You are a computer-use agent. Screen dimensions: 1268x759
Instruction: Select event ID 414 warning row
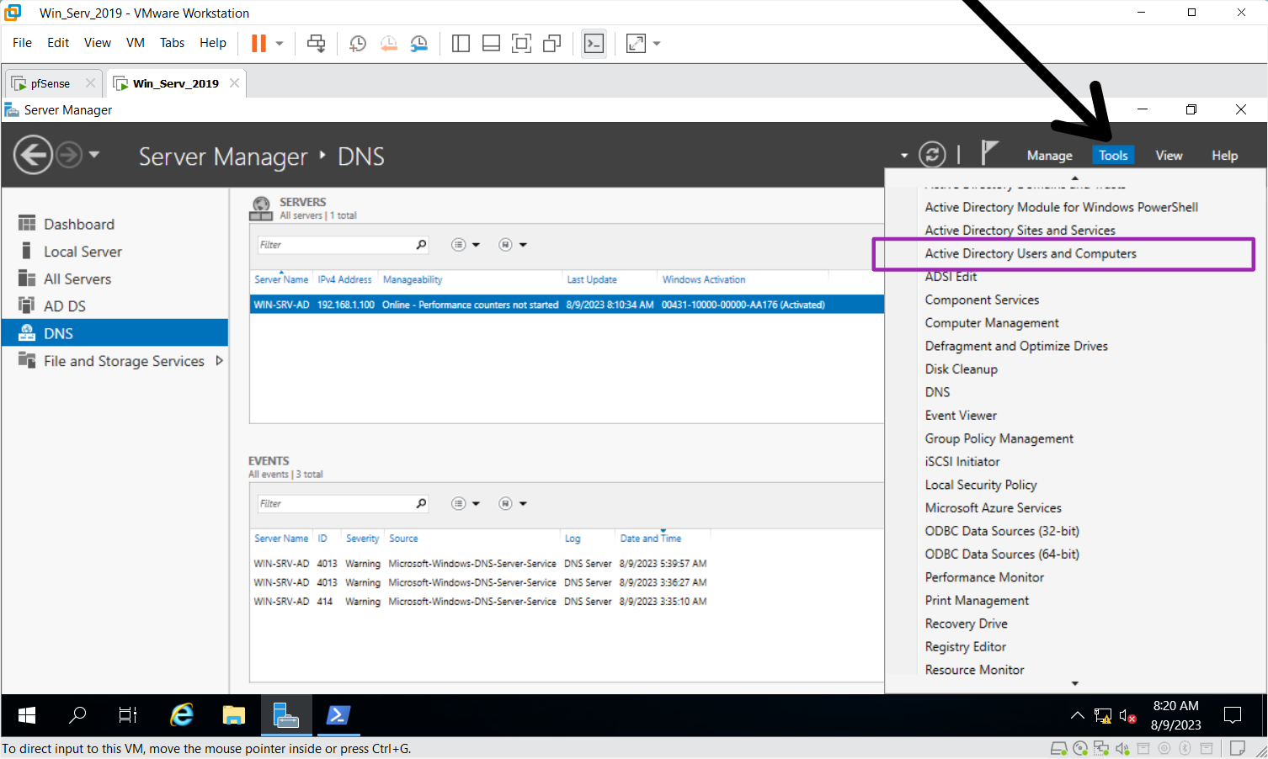click(481, 602)
